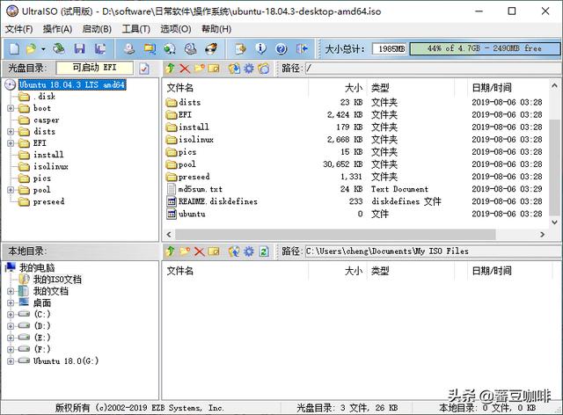Open the 文件(F) menu

[x=18, y=29]
